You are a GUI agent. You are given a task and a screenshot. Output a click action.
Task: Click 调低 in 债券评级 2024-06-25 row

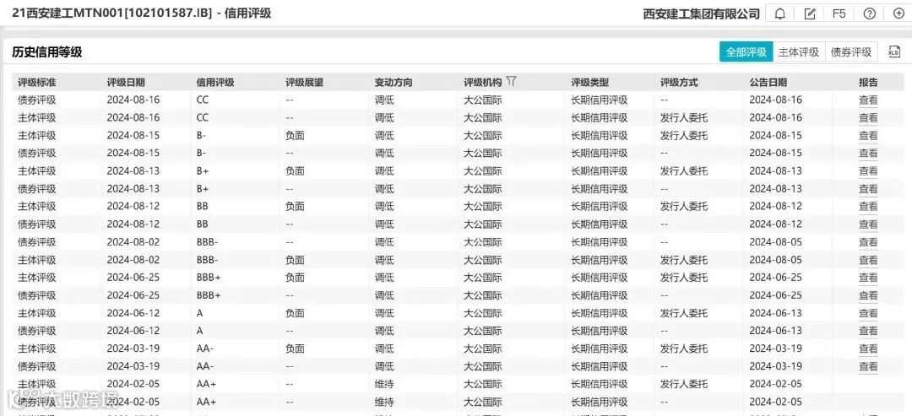click(x=384, y=295)
